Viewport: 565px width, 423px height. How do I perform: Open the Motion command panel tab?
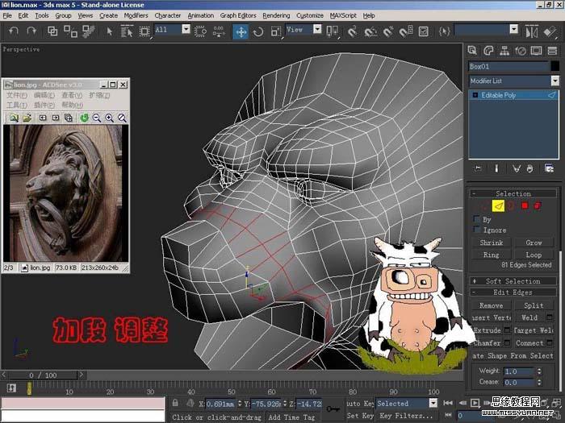[521, 51]
